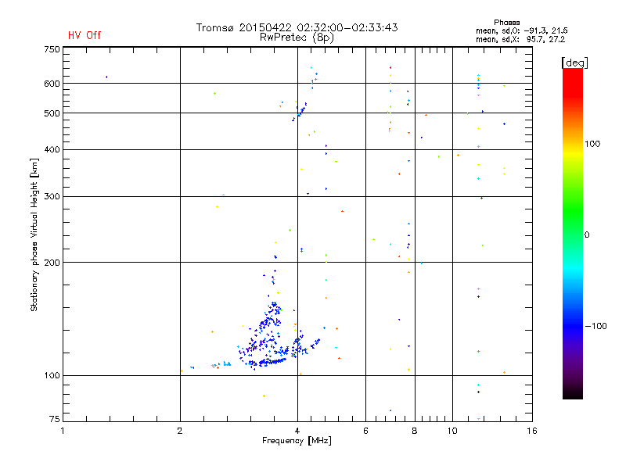Click the colorbar '100' tick label

click(592, 144)
